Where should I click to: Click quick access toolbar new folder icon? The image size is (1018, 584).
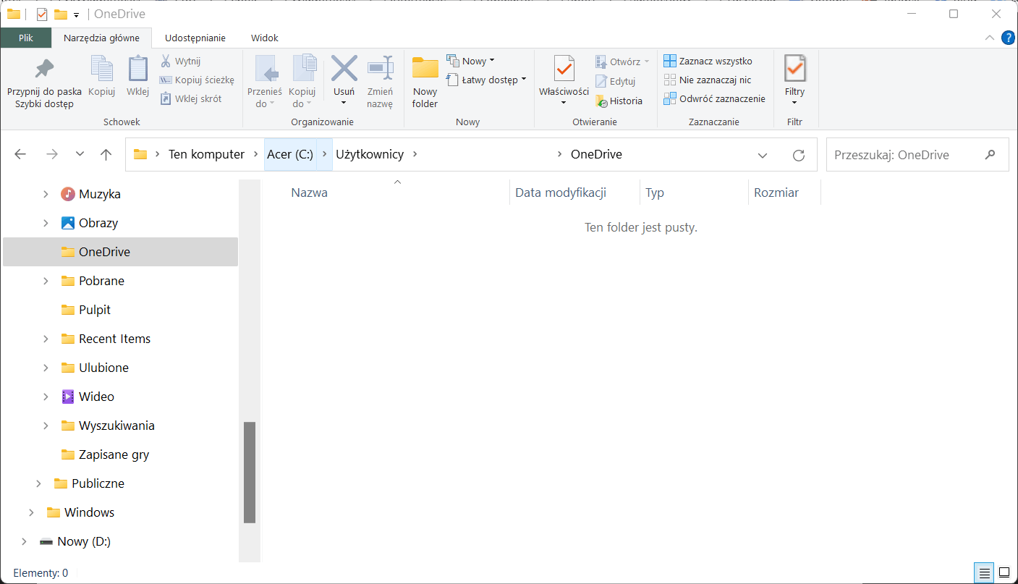tap(61, 14)
